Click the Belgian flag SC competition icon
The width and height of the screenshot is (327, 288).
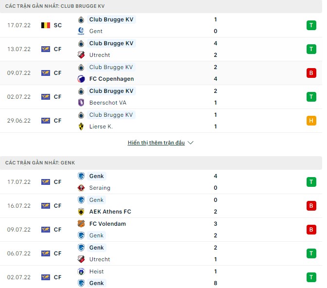(46, 25)
